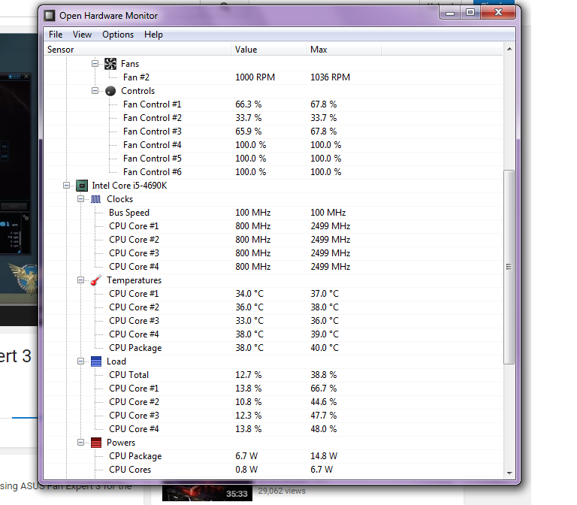577x505 pixels.
Task: Open the Help menu
Action: (153, 35)
